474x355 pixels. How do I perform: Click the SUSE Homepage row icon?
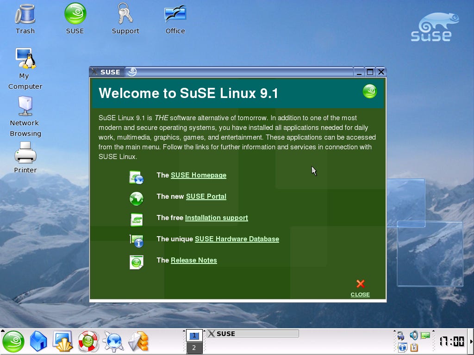[137, 177]
